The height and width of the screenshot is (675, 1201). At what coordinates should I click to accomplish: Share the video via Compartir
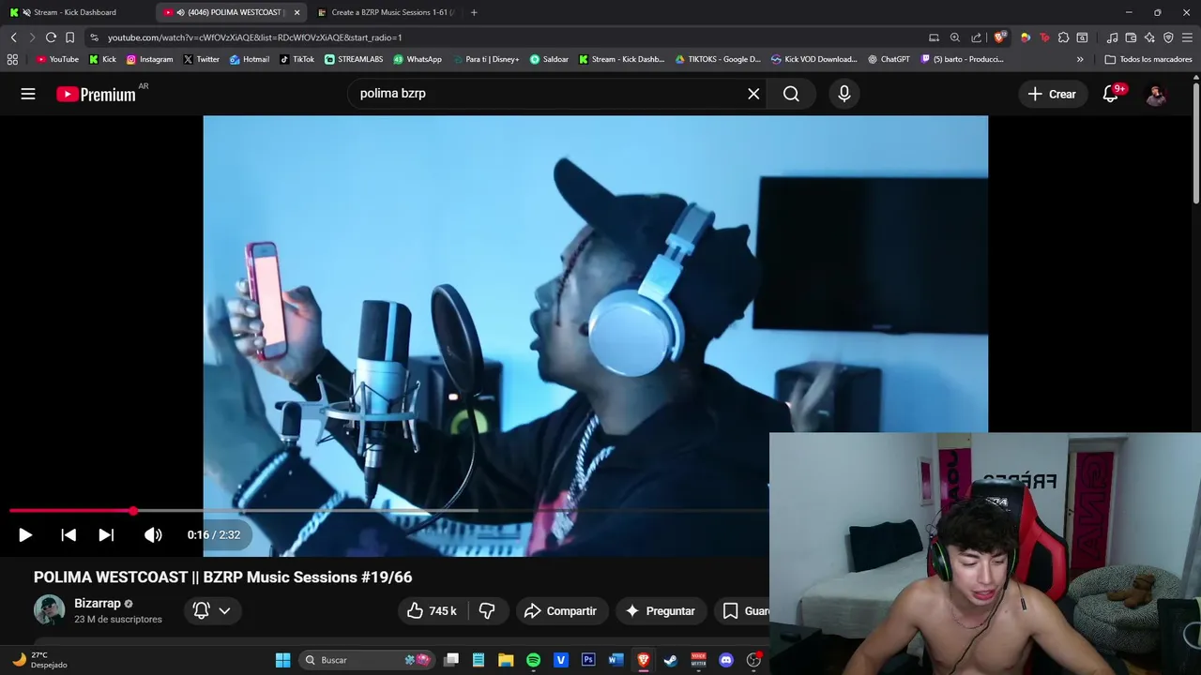561,611
